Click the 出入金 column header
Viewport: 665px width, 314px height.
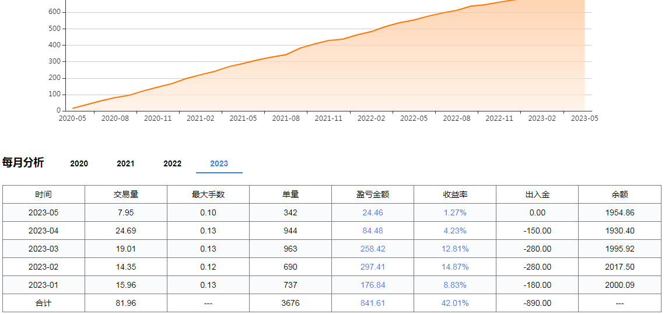click(537, 195)
